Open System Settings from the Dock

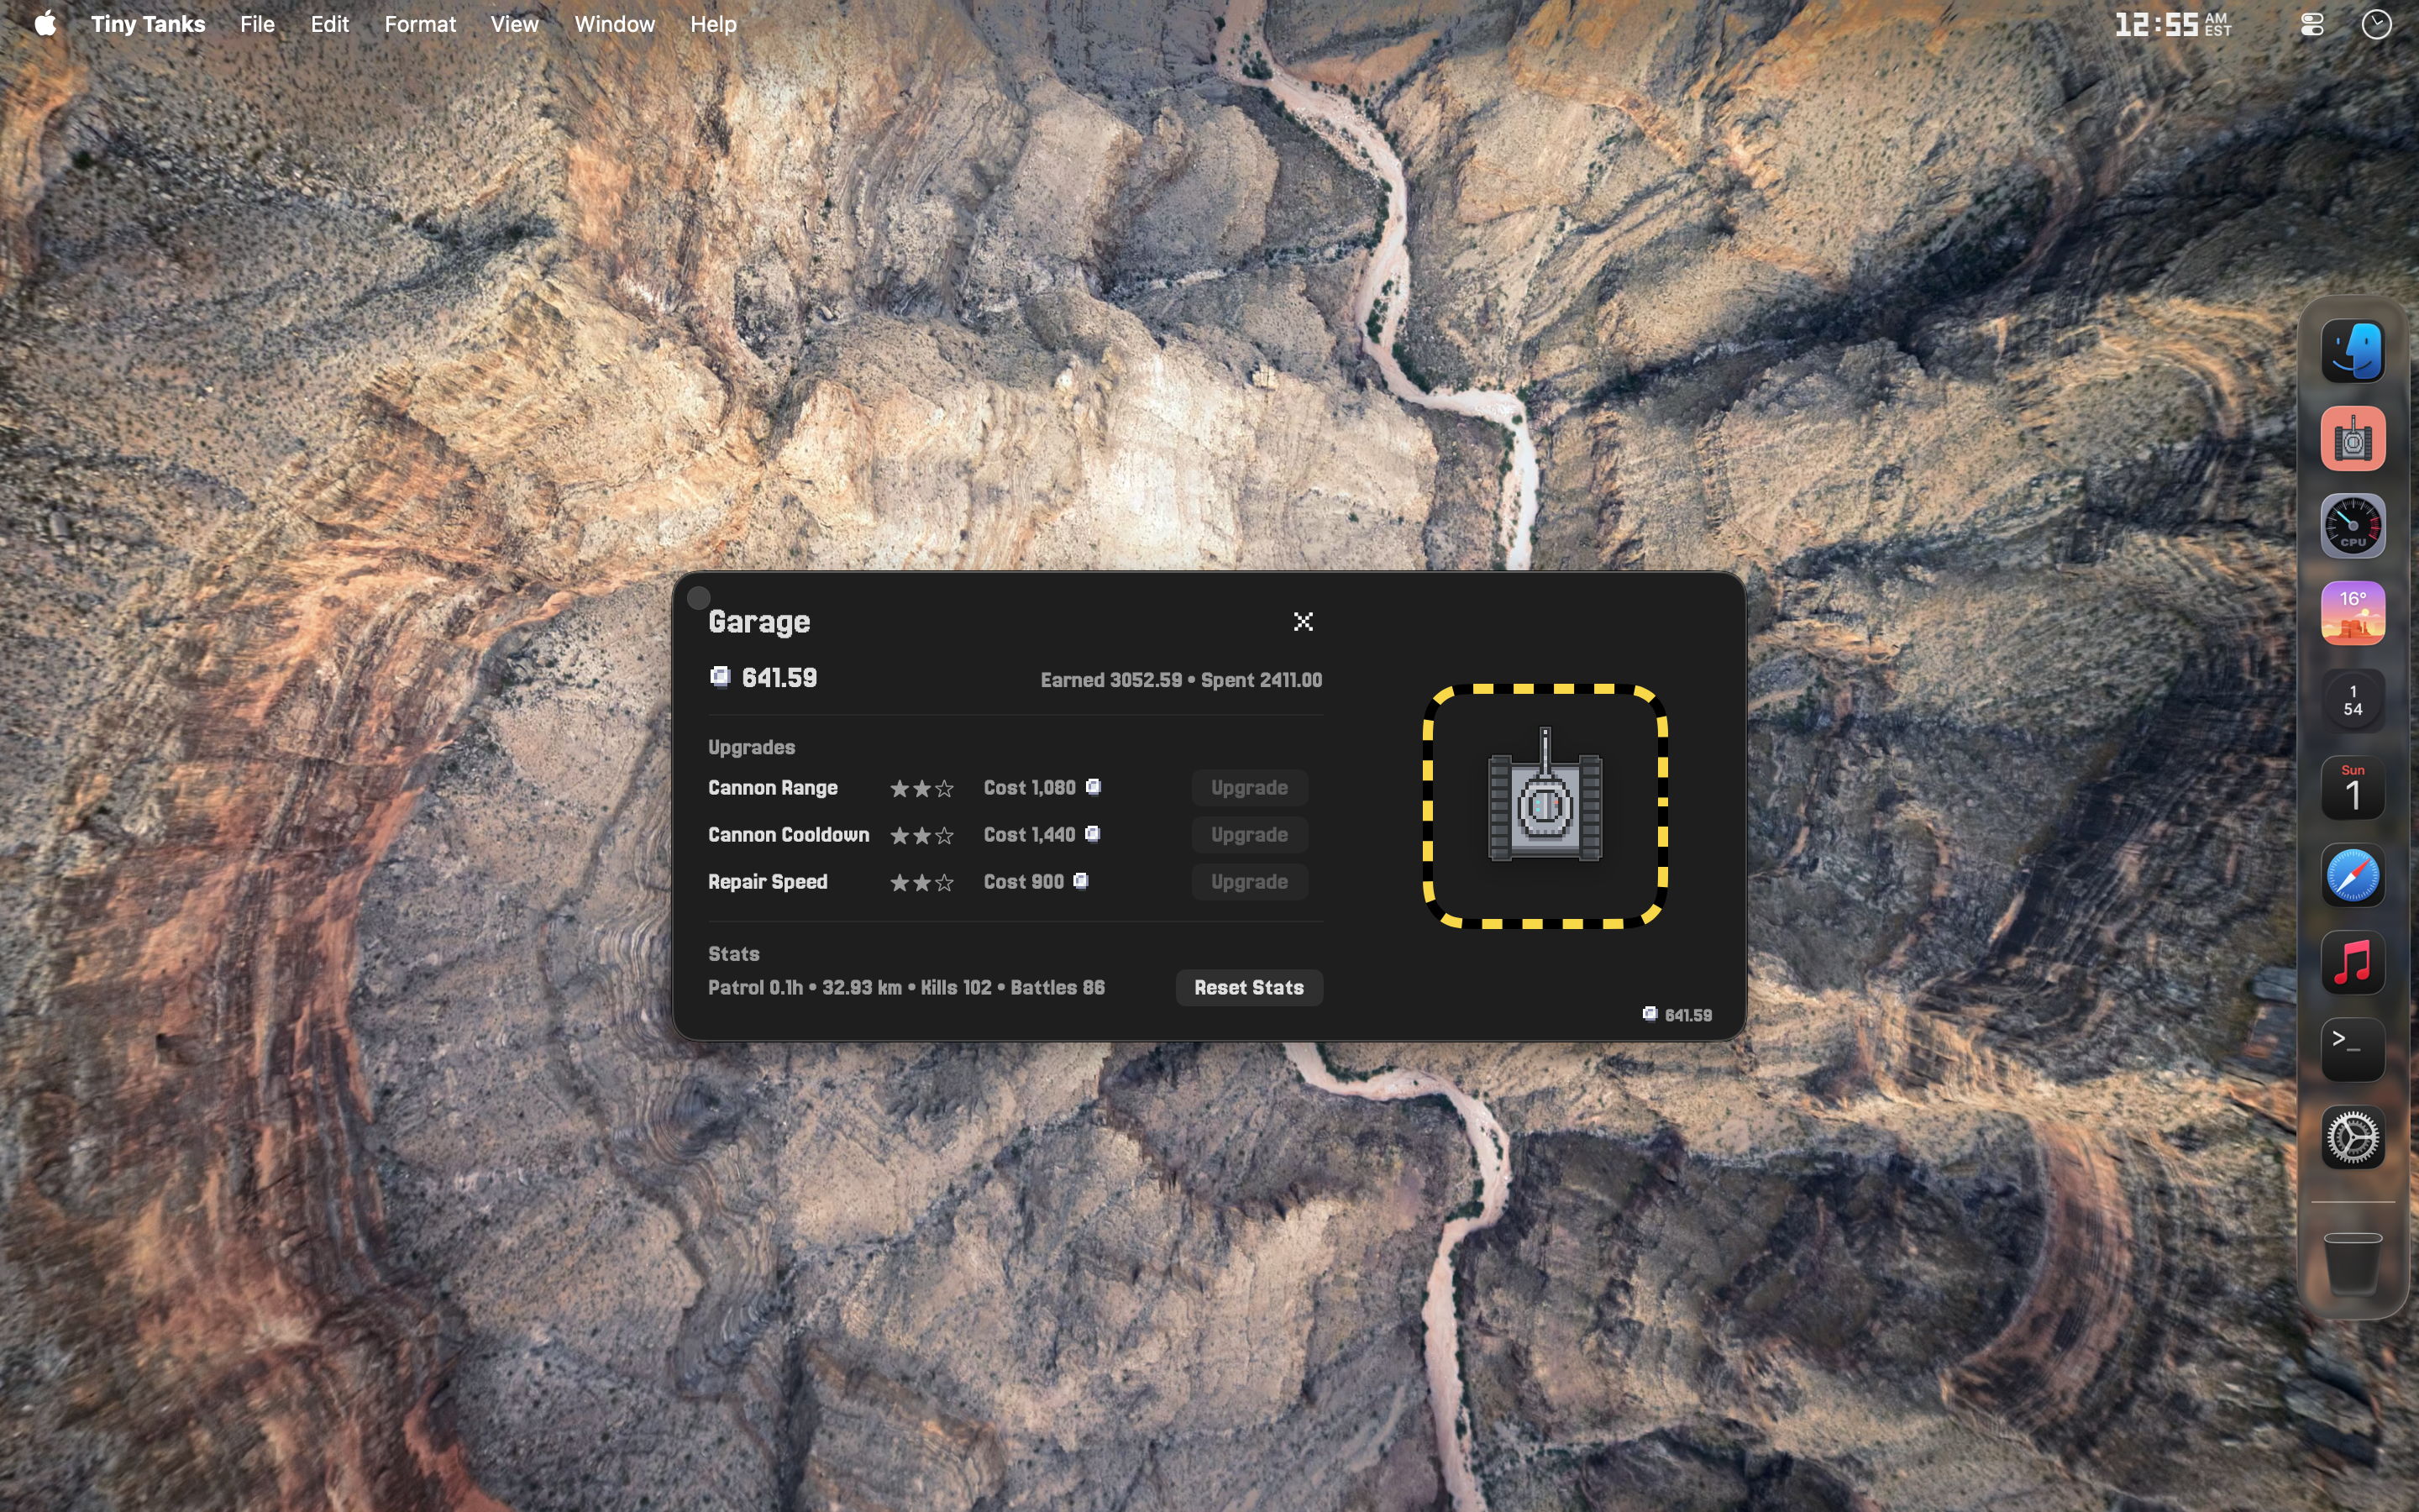coord(2350,1137)
